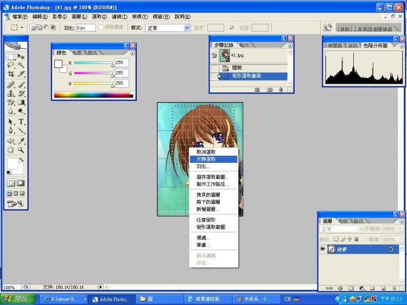Viewport: 407px width, 305px height.
Task: Click the color spectrum ramp bar
Action: (x=92, y=96)
